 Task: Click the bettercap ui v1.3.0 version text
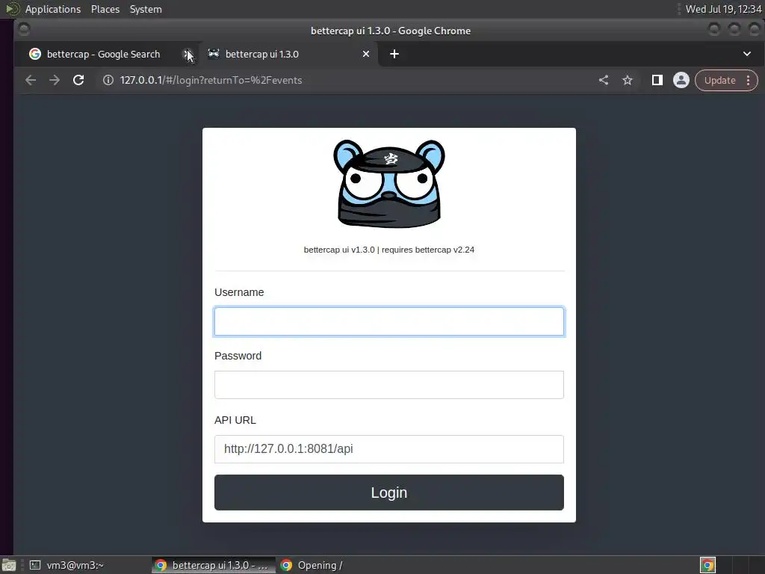point(388,250)
